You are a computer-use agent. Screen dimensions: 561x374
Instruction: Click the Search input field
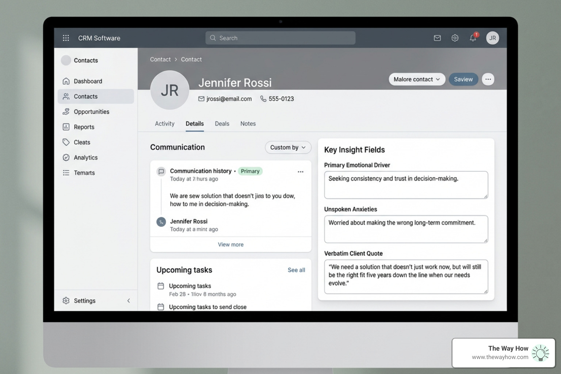pyautogui.click(x=280, y=38)
